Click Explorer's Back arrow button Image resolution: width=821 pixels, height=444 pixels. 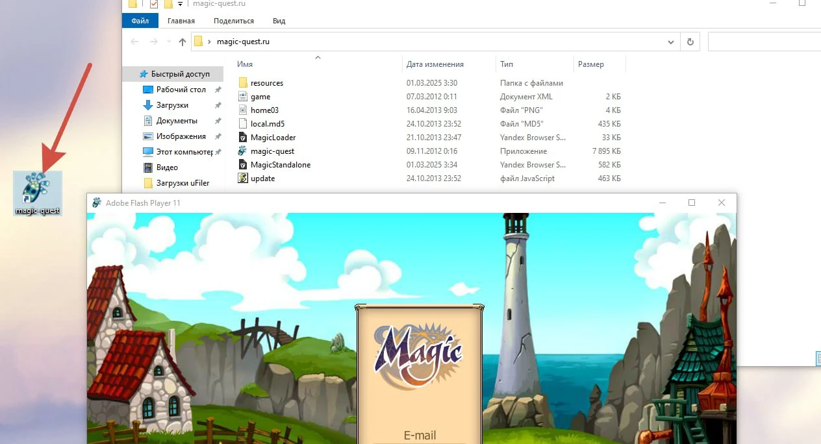click(x=135, y=42)
